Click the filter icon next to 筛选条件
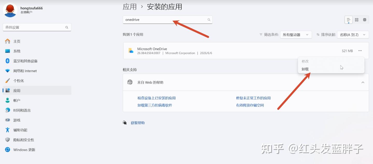373x164 pixels. pyautogui.click(x=261, y=34)
